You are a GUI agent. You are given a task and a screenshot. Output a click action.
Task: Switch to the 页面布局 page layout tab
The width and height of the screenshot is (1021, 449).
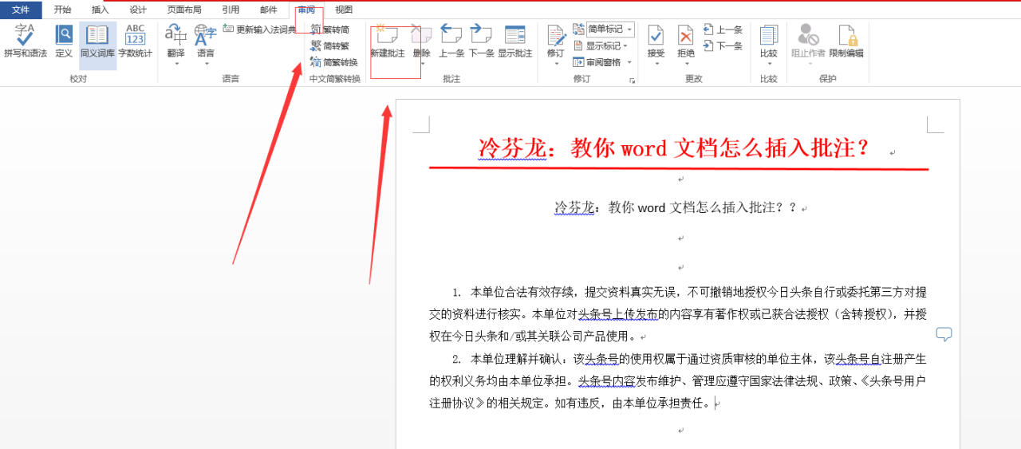pos(184,10)
